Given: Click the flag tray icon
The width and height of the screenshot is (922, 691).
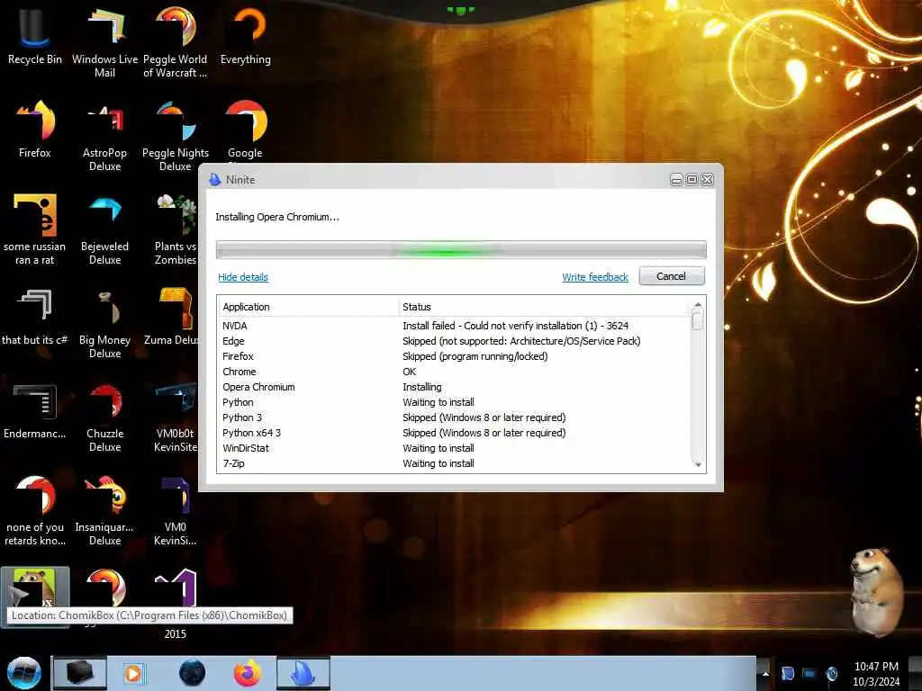Looking at the screenshot, I should pyautogui.click(x=788, y=673).
